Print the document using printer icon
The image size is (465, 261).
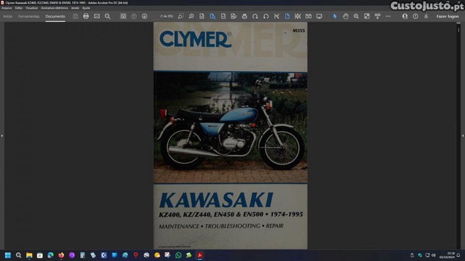coord(86,16)
